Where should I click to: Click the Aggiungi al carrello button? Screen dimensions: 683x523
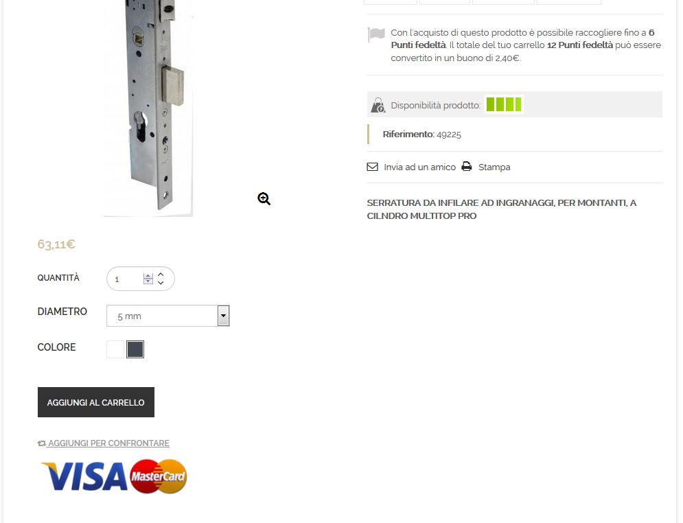[96, 402]
